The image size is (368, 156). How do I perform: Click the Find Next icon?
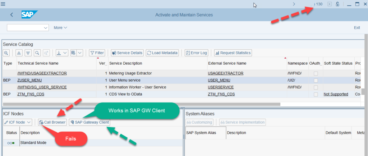click(x=46, y=53)
